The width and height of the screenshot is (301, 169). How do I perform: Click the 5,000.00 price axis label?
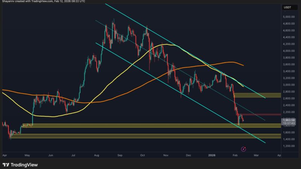point(289,17)
